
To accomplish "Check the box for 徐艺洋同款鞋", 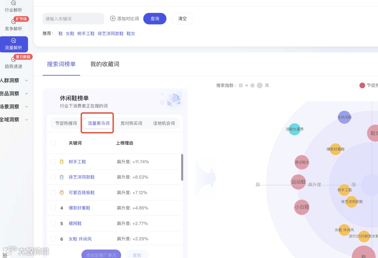I will (x=53, y=177).
